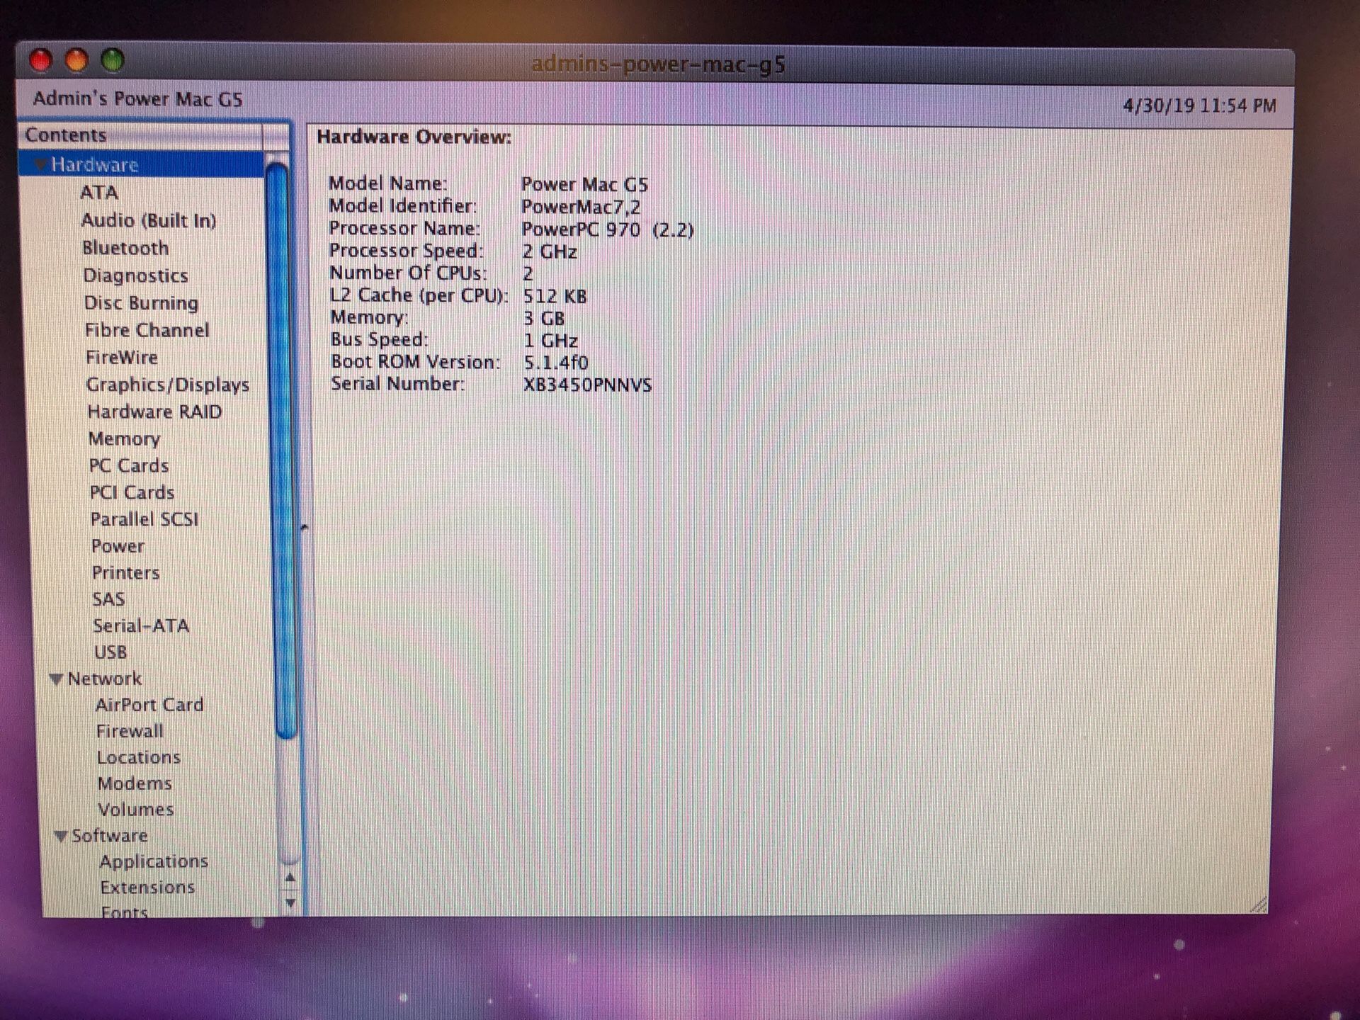Select the Software category row
Viewport: 1360px width, 1020px height.
(x=109, y=836)
